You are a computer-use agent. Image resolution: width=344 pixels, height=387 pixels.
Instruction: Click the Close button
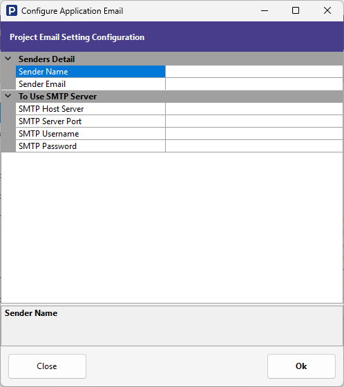tap(47, 366)
